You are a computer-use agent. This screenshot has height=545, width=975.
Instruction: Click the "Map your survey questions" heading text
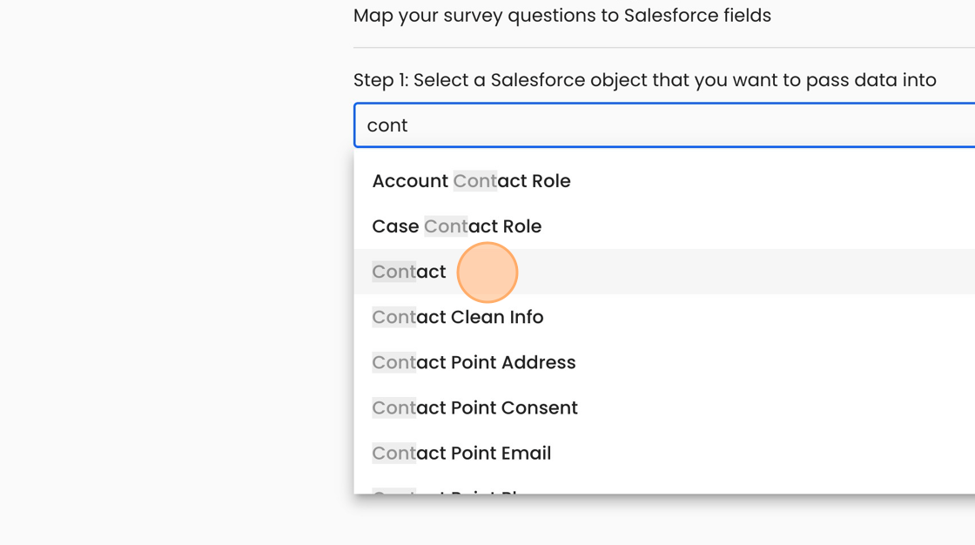561,16
